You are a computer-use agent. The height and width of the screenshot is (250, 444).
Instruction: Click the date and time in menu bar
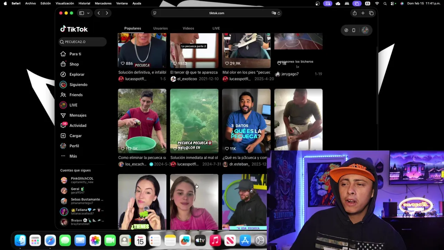coord(425,3)
